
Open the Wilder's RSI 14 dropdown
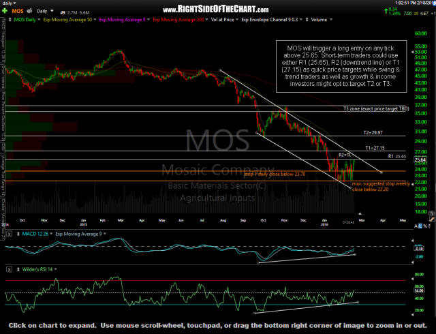56,269
